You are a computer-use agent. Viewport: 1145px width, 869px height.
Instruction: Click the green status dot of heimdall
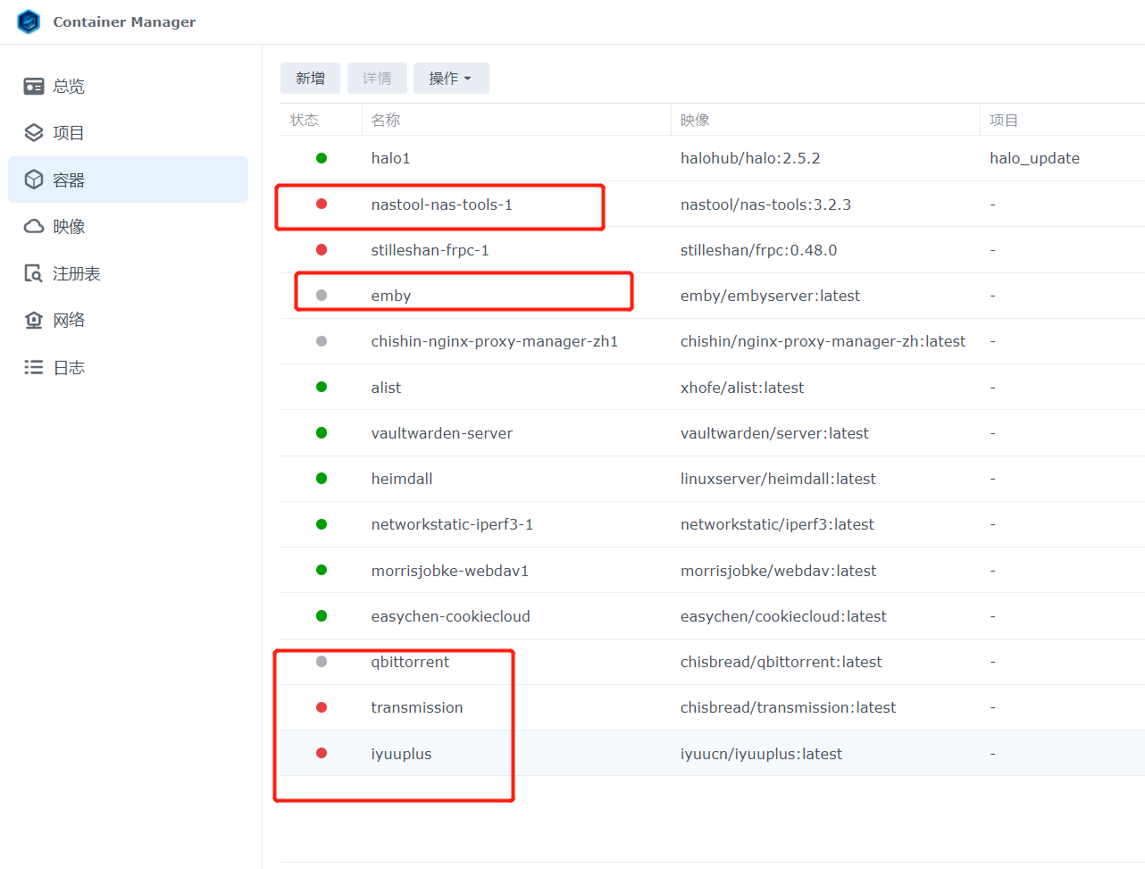click(322, 478)
